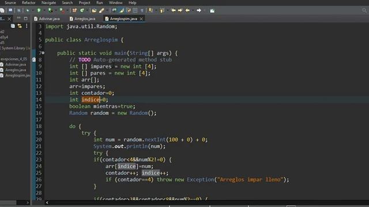Image resolution: width=369 pixels, height=207 pixels.
Task: Click Package Explorer scrollbar right arrow
Action: (28, 202)
